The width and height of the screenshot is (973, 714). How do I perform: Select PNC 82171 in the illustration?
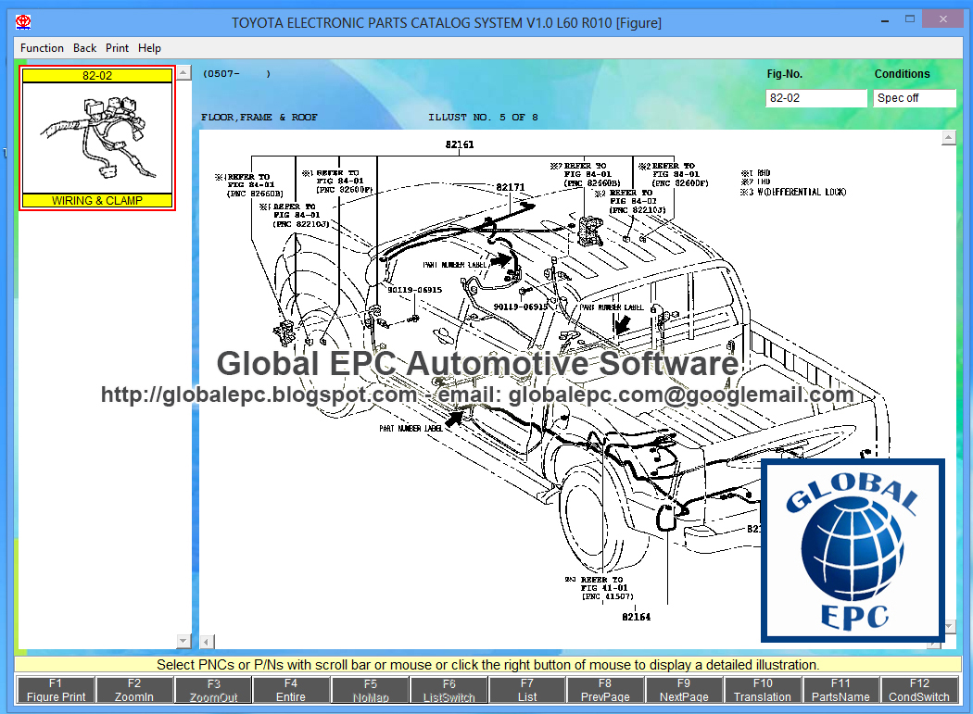[x=510, y=187]
